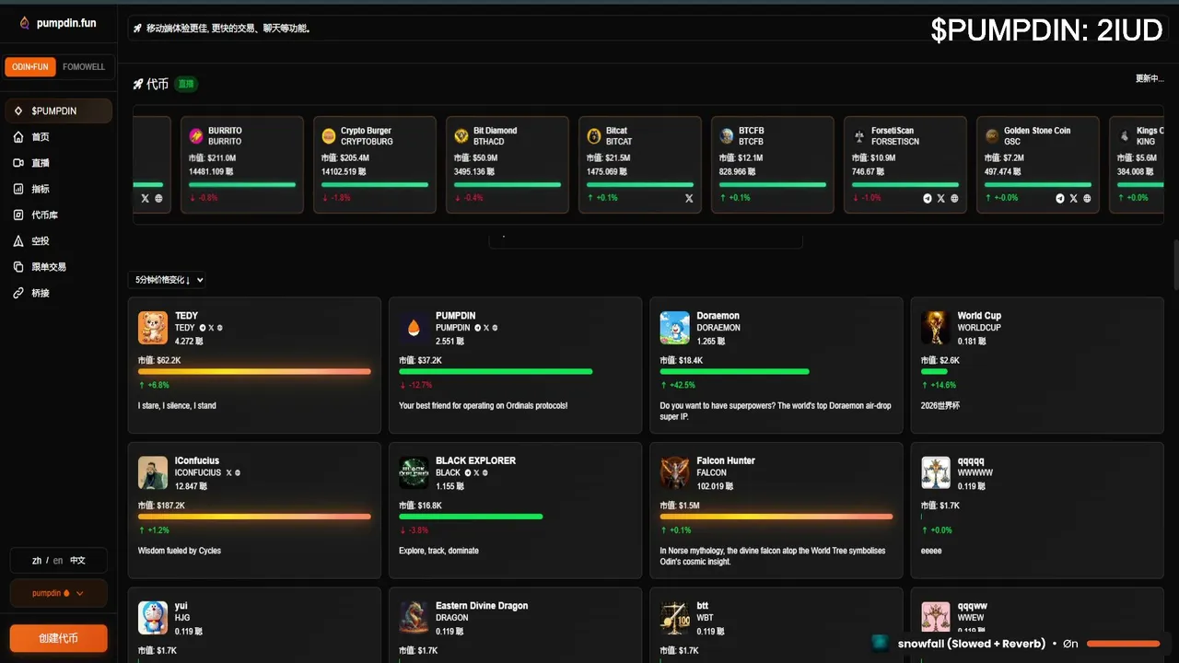Click the airdrop triangle icon beside 空投

pyautogui.click(x=18, y=241)
